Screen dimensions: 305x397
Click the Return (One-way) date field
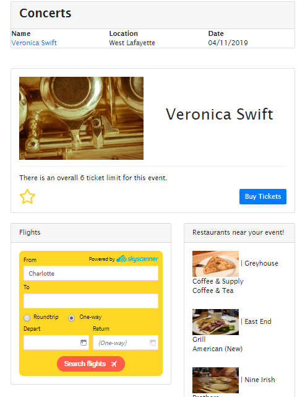coord(126,342)
